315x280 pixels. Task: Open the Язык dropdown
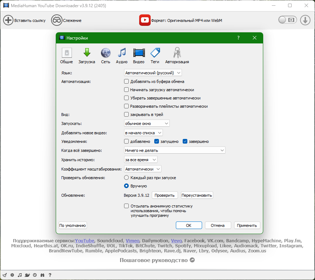click(x=152, y=73)
